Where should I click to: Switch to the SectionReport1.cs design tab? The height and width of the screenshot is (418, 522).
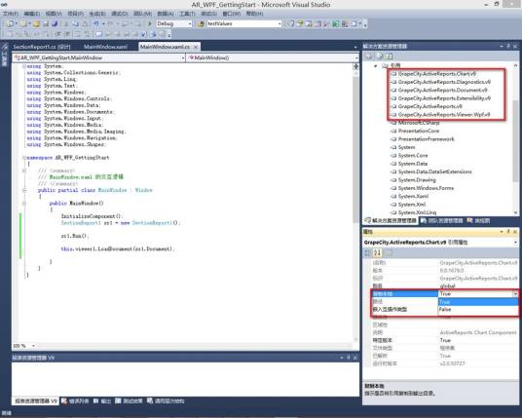pyautogui.click(x=42, y=47)
